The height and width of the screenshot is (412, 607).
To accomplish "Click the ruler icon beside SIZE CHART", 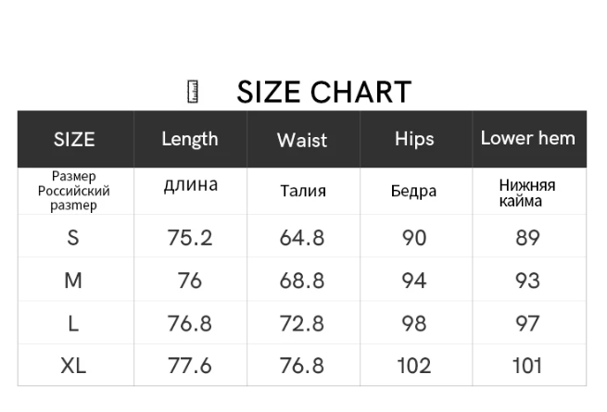I will [194, 92].
